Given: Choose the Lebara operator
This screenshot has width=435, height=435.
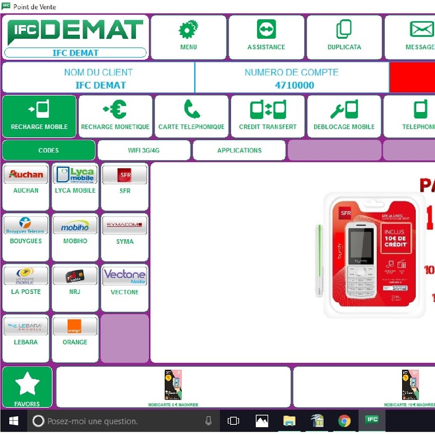Looking at the screenshot, I should click(26, 338).
